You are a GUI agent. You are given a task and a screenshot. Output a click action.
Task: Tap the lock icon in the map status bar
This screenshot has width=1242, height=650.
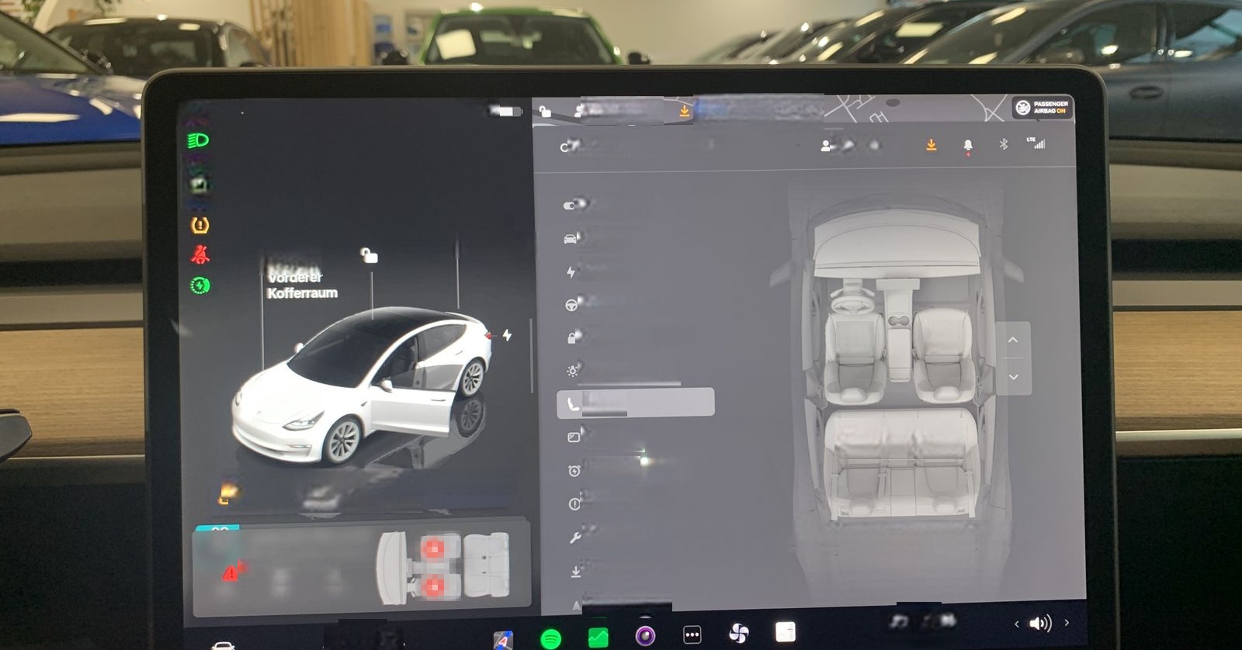tap(545, 112)
